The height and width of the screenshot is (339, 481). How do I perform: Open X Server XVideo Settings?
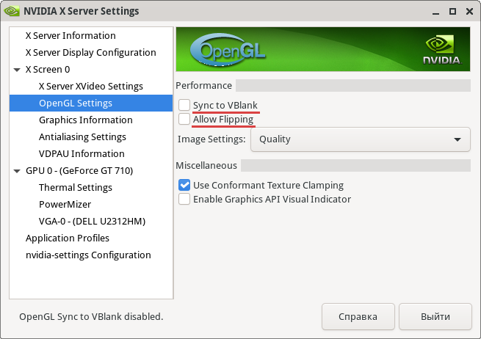(91, 86)
